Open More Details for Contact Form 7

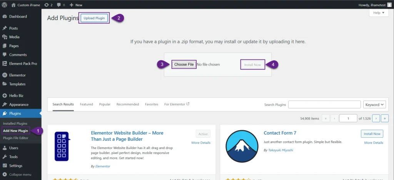(x=374, y=143)
